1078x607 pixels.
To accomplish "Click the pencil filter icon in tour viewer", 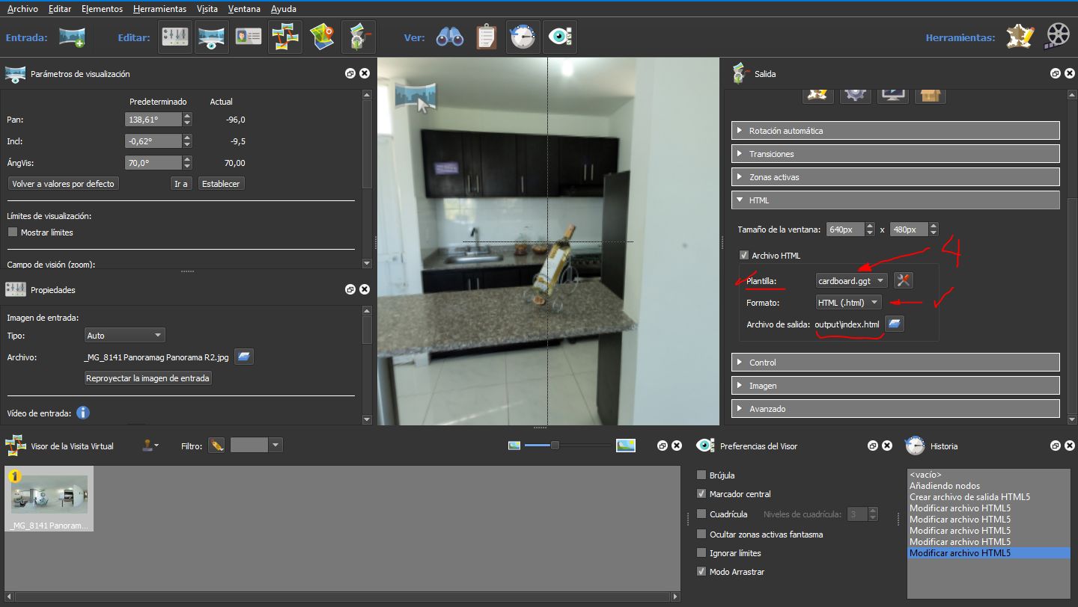I will click(217, 446).
